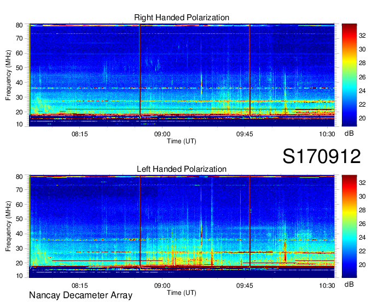Image resolution: width=372 pixels, height=302 pixels.
Task: Click the 50 MHz tick on Left Handed plot
Action: 19,219
